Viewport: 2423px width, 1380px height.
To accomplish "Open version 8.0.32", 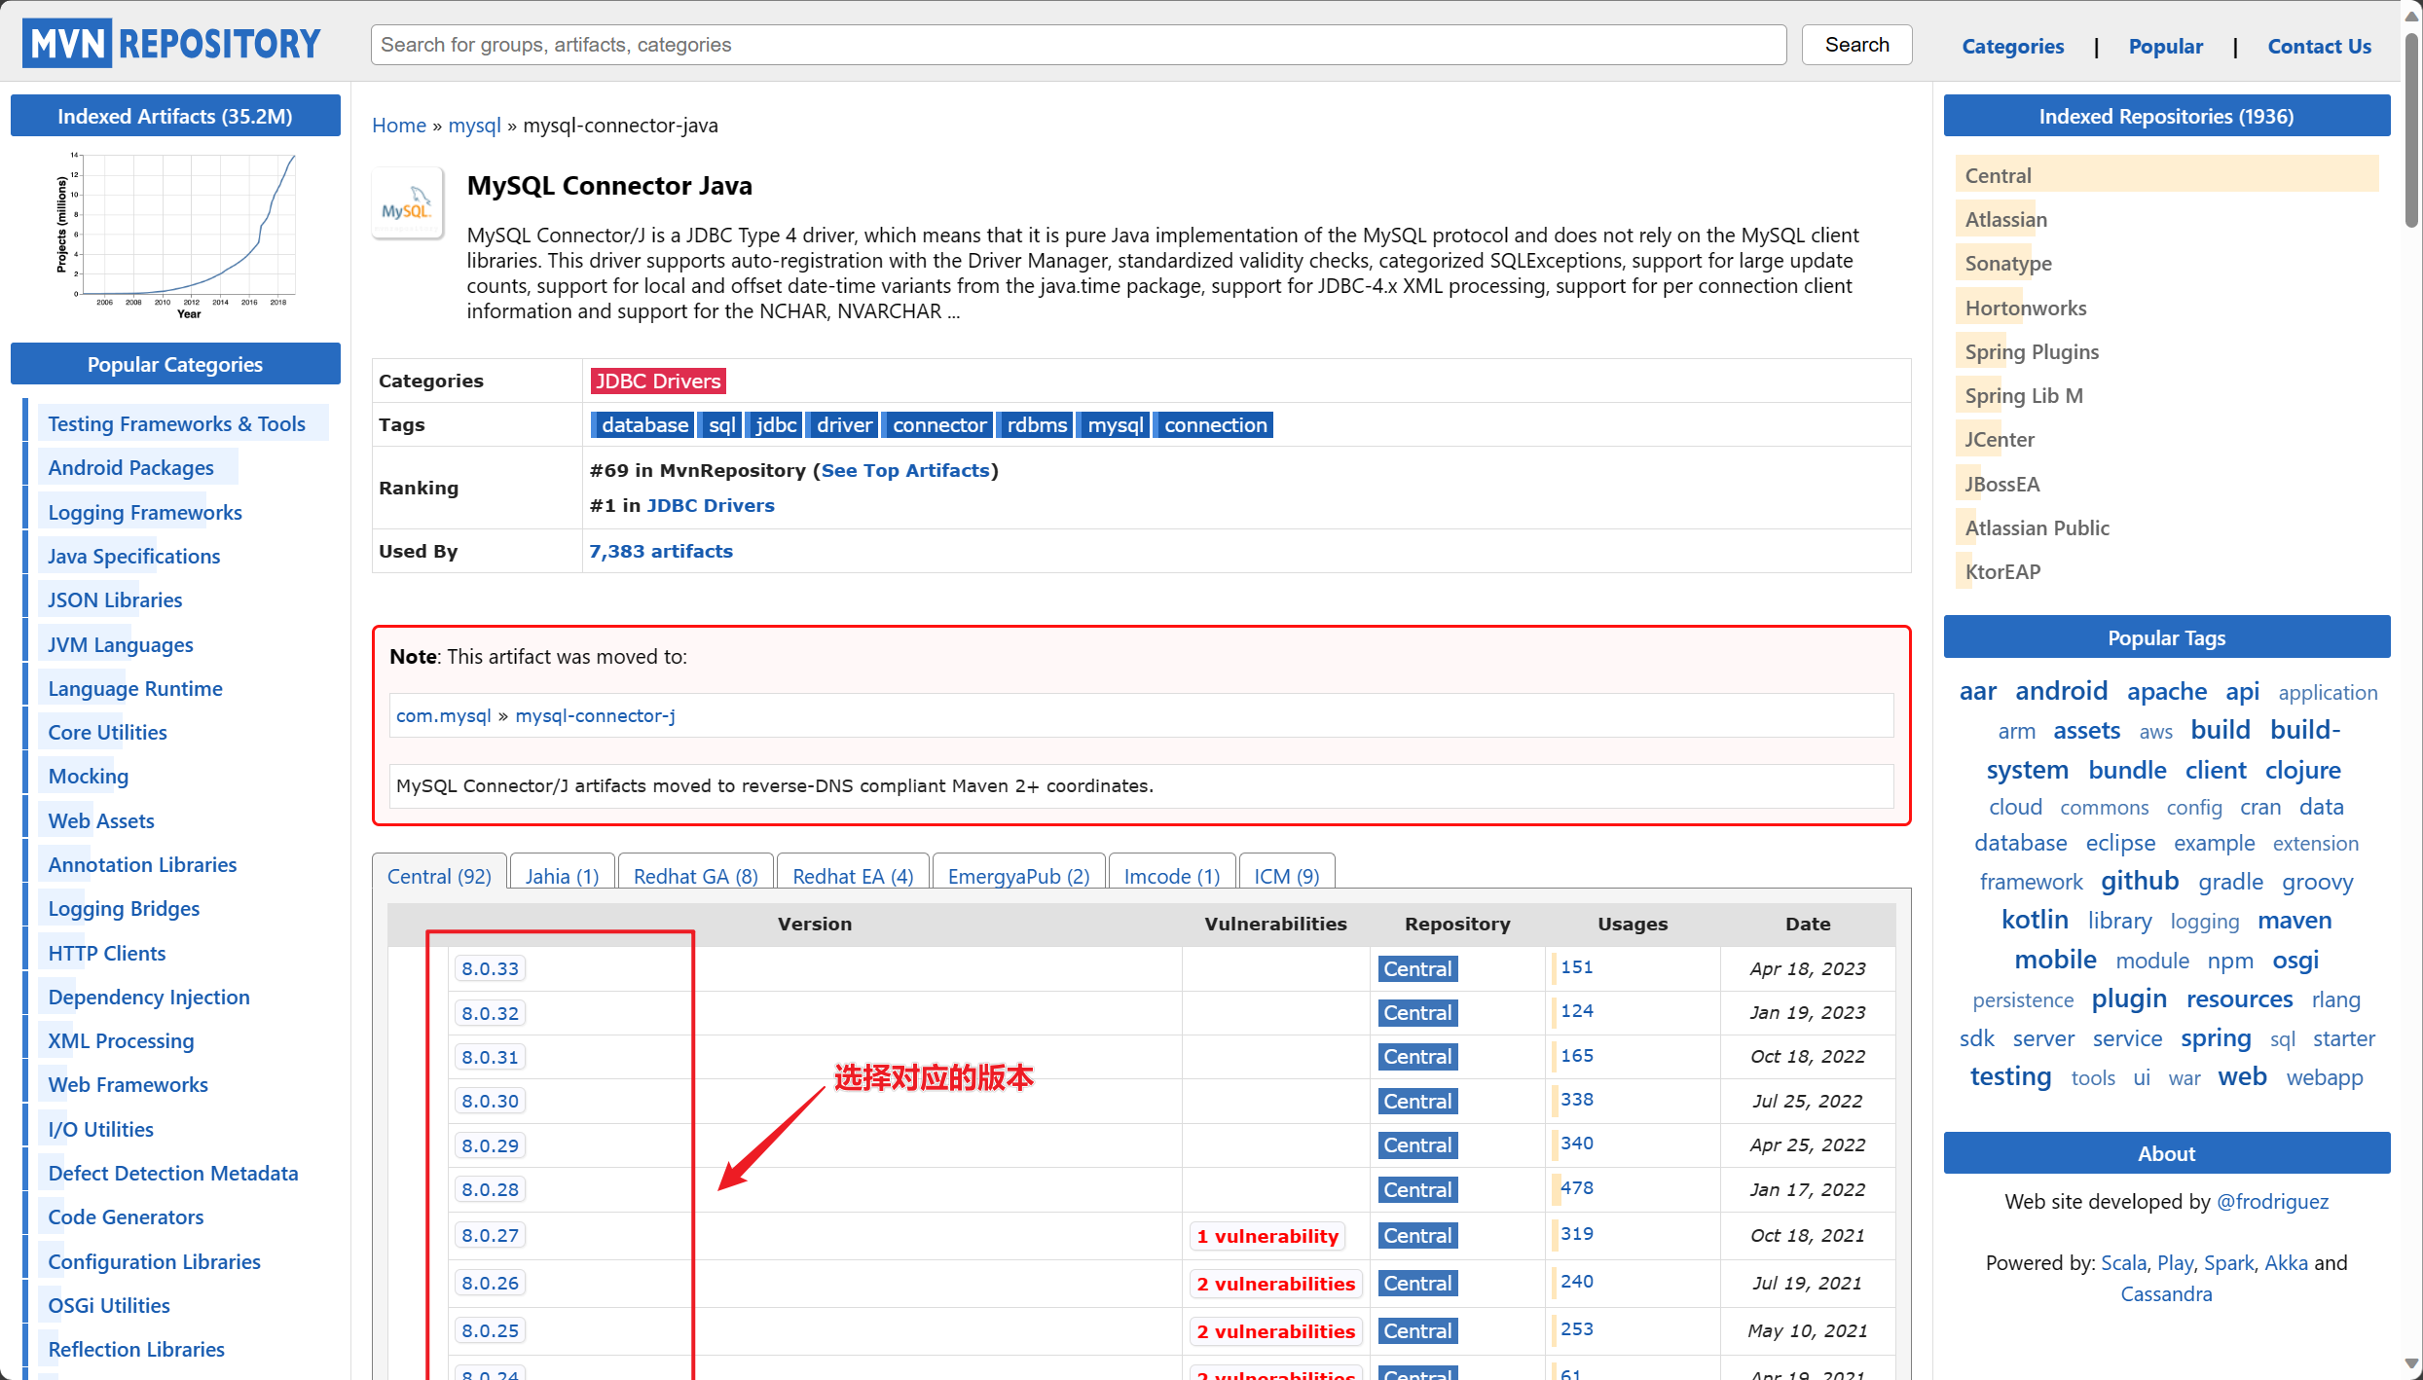I will coord(490,1013).
